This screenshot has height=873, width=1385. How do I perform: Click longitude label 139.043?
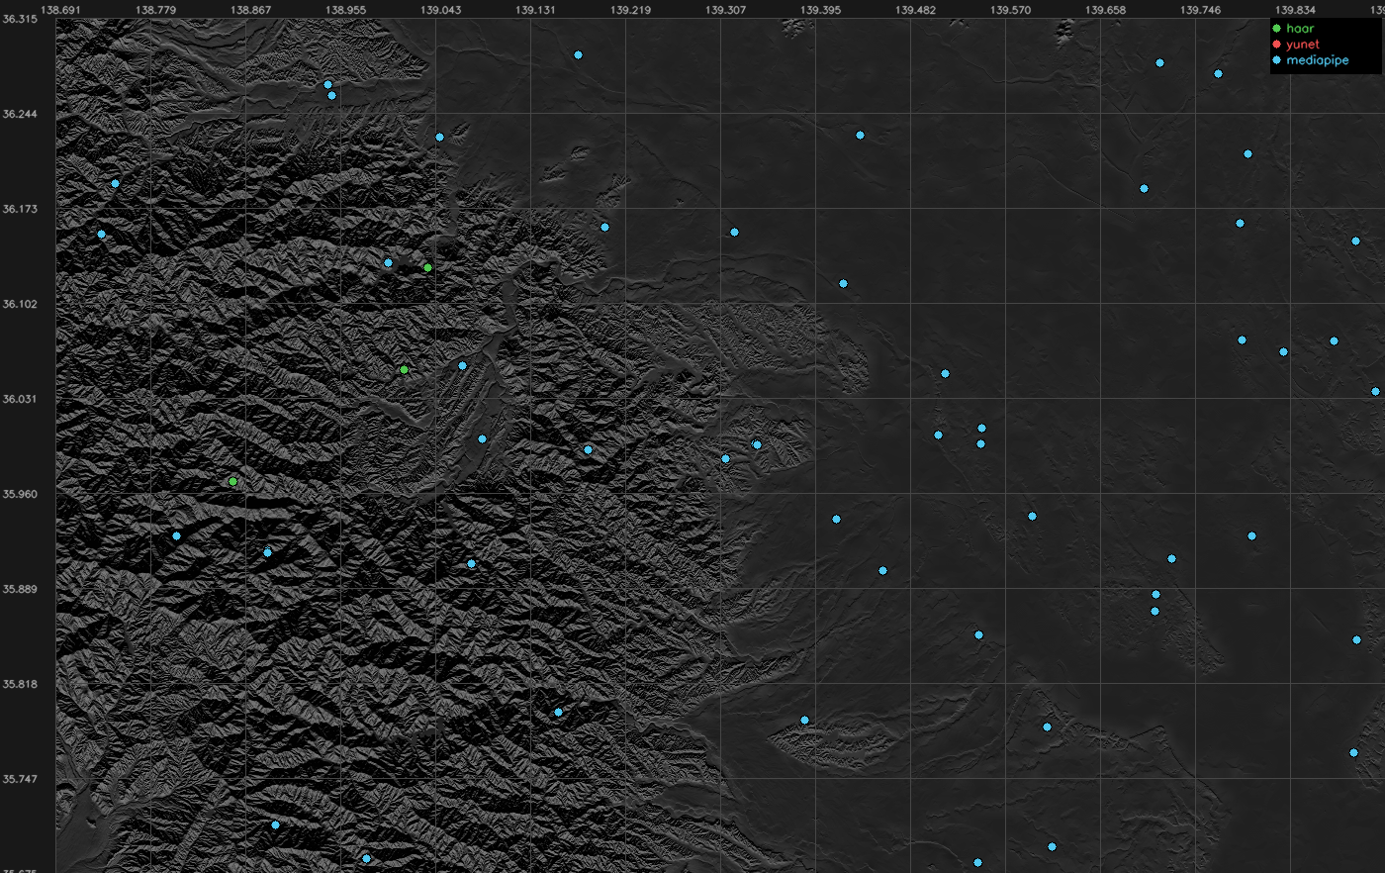click(440, 10)
